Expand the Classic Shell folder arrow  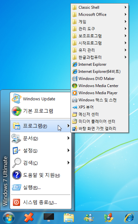[x=125, y=7]
